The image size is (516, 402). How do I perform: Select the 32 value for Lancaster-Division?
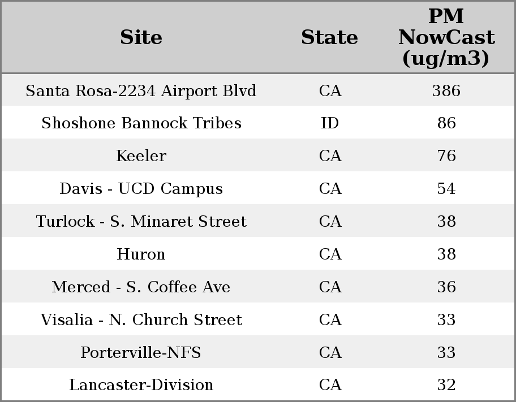[x=446, y=385]
